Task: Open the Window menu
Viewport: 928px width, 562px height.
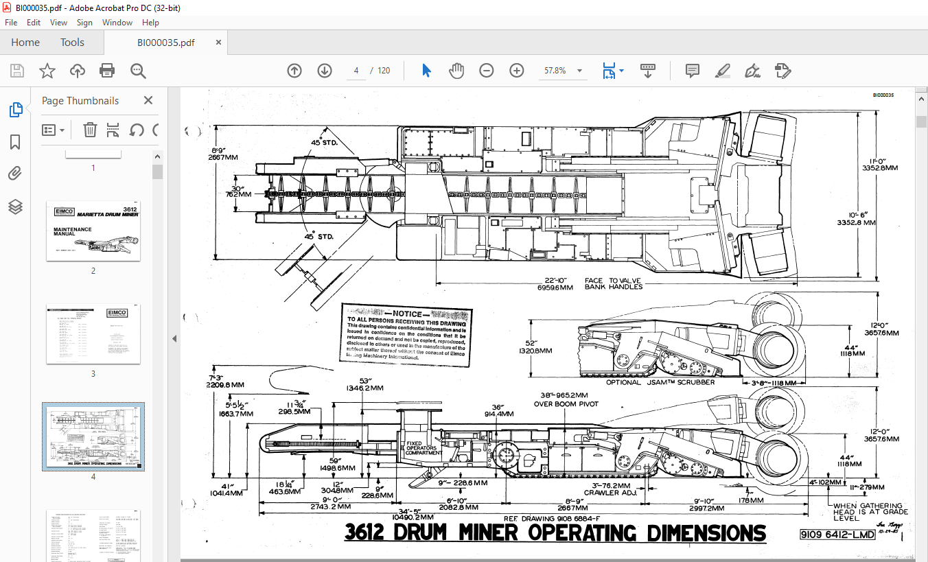Action: click(x=117, y=23)
